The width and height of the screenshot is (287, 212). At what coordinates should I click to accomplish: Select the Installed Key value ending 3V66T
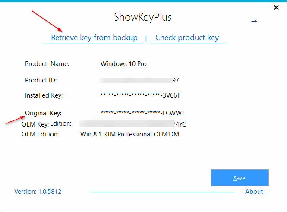pyautogui.click(x=140, y=95)
